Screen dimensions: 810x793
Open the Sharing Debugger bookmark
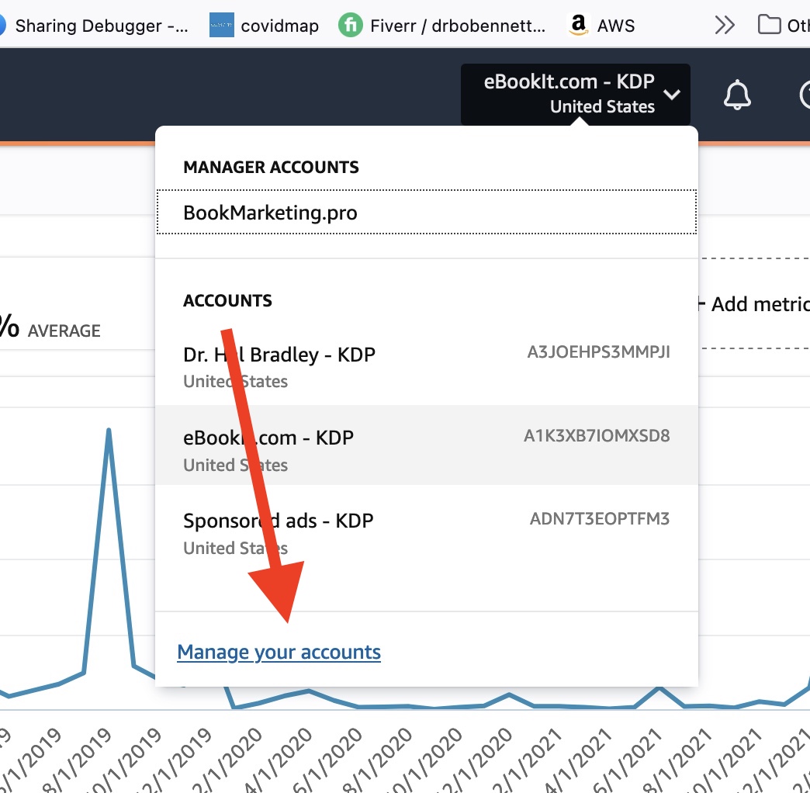pyautogui.click(x=93, y=26)
